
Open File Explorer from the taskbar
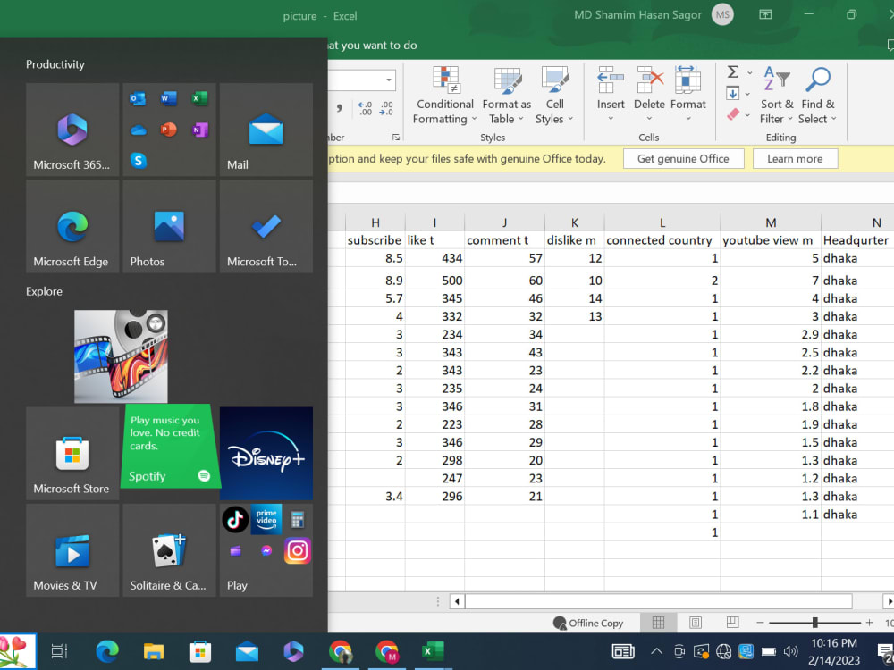point(154,650)
